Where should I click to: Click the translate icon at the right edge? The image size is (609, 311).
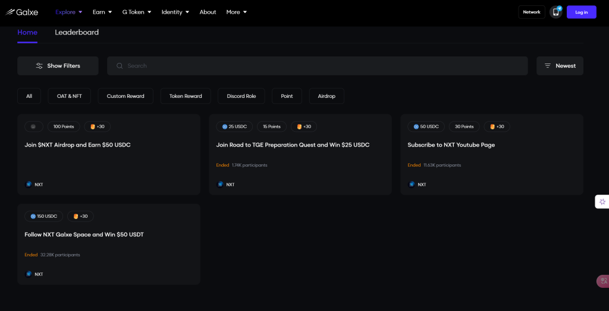tap(603, 281)
